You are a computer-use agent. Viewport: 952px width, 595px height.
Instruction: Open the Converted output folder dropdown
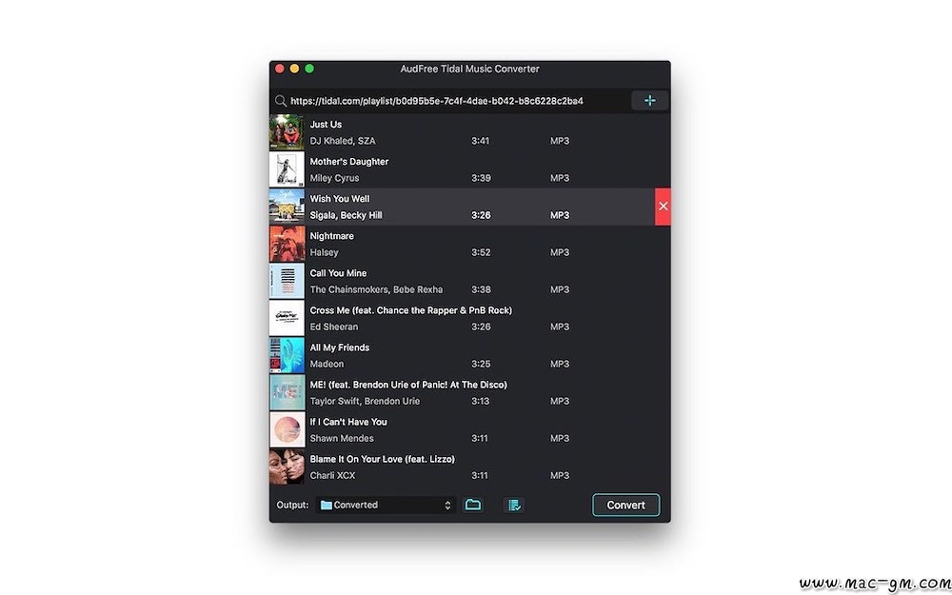click(387, 506)
